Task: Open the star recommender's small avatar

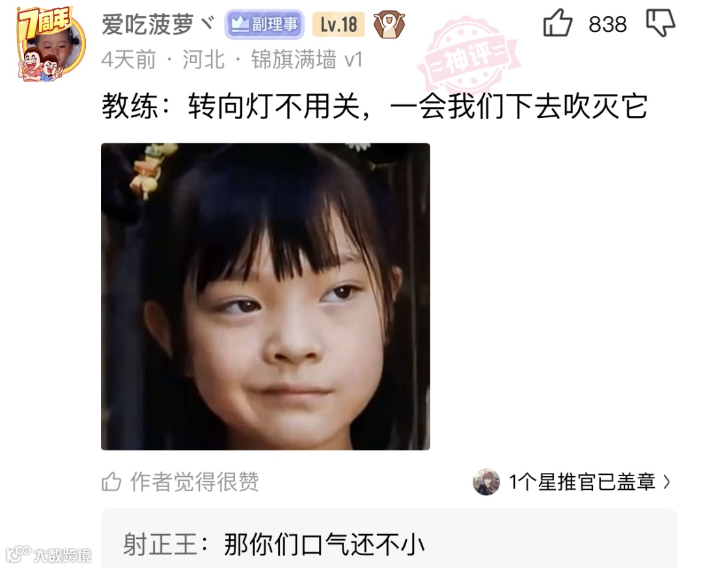Action: [x=486, y=482]
